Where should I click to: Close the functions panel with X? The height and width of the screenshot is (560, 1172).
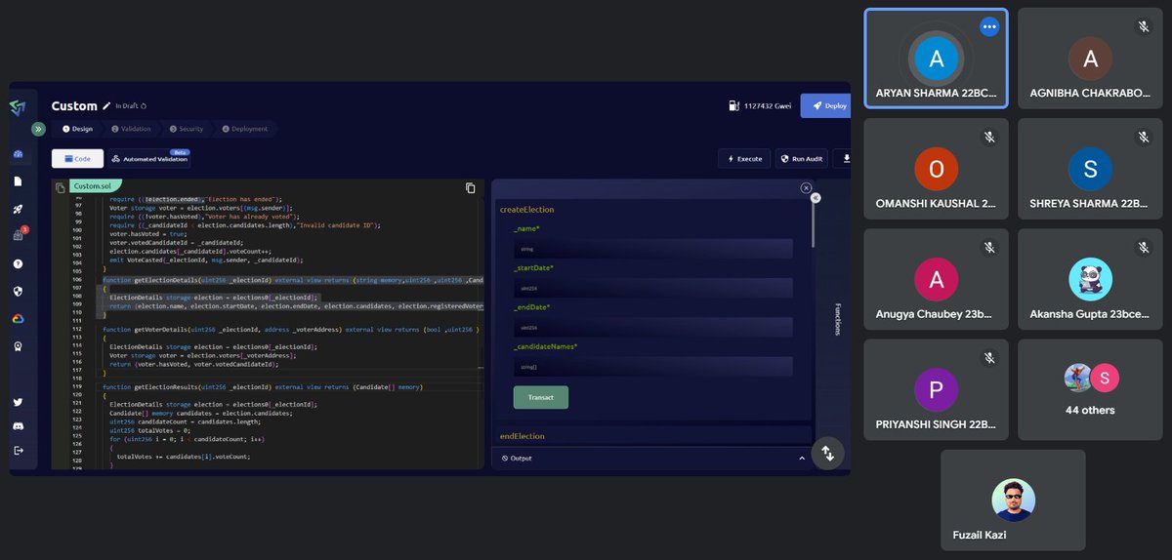(806, 187)
